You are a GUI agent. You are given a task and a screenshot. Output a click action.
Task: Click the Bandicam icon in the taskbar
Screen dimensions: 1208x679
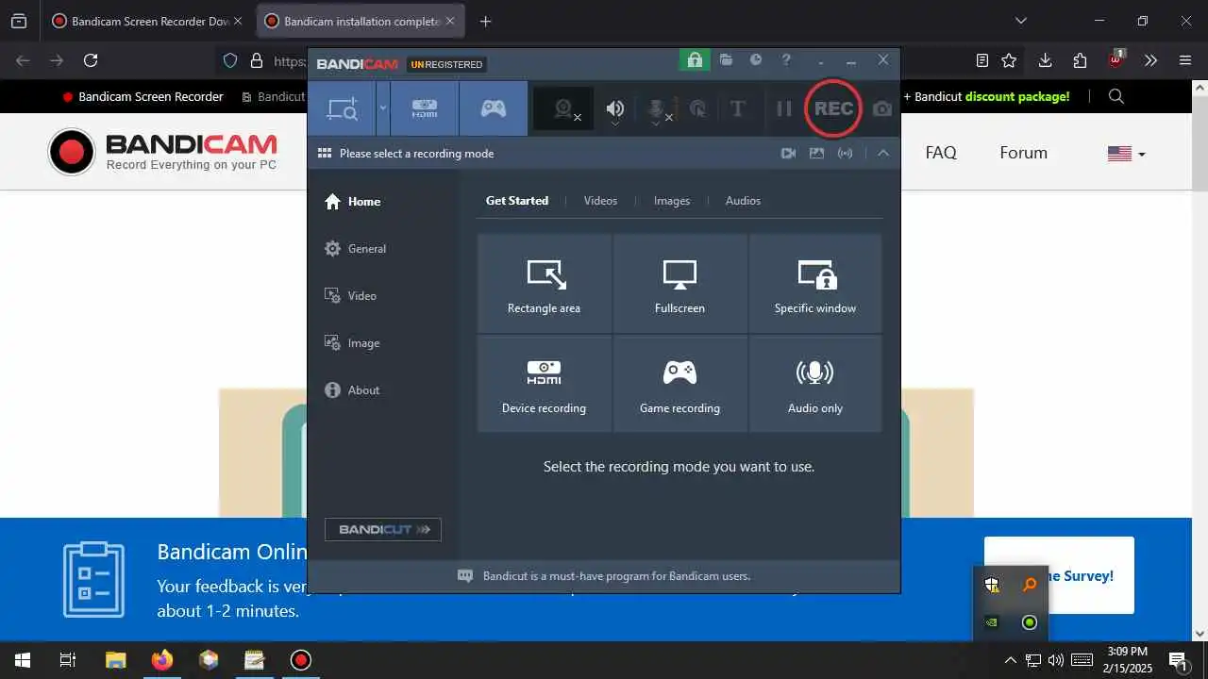[300, 660]
